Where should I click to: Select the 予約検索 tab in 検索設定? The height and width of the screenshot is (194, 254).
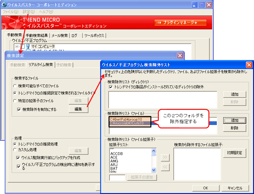pos(64,65)
